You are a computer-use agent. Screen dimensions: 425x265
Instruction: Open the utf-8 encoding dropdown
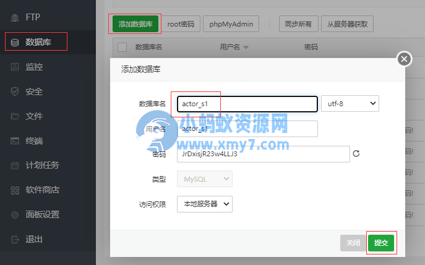coord(350,103)
